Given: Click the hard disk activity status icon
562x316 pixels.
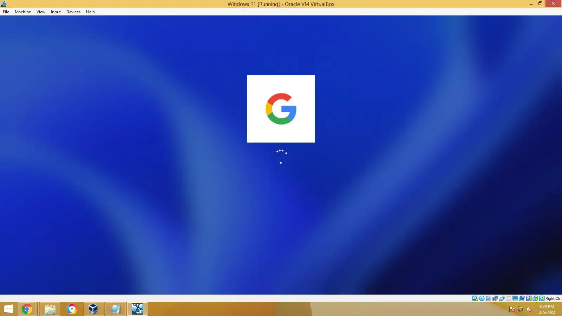Looking at the screenshot, I should tap(475, 298).
